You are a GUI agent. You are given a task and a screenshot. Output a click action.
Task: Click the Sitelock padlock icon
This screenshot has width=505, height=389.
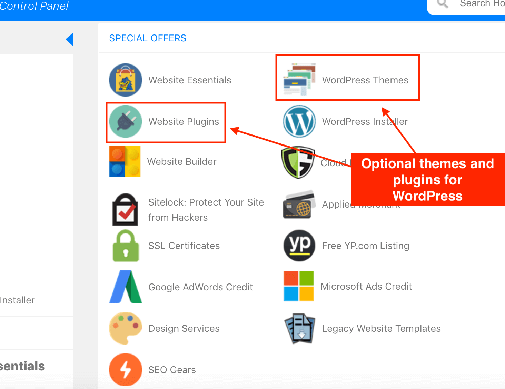125,209
